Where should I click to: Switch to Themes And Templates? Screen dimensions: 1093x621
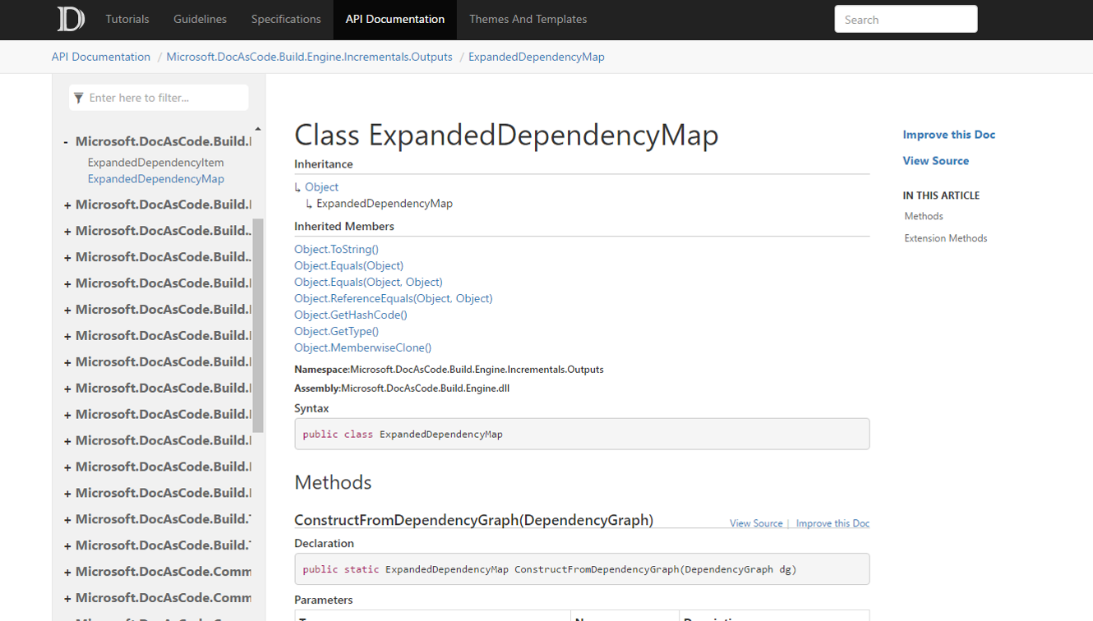click(528, 19)
